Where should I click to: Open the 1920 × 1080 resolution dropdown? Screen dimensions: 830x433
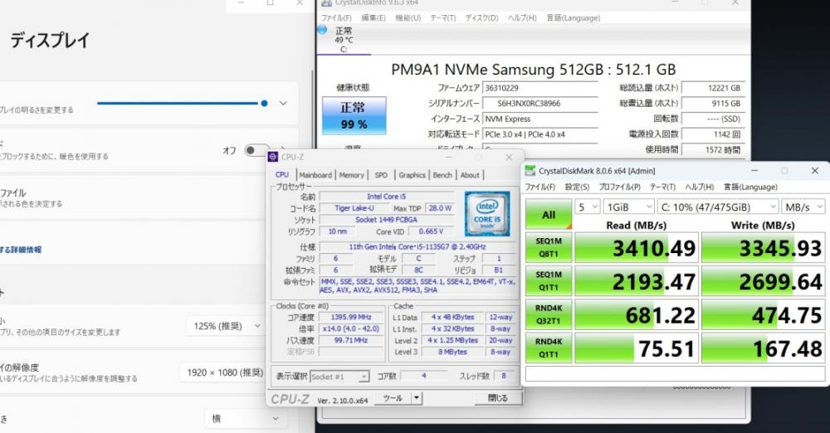tap(224, 372)
